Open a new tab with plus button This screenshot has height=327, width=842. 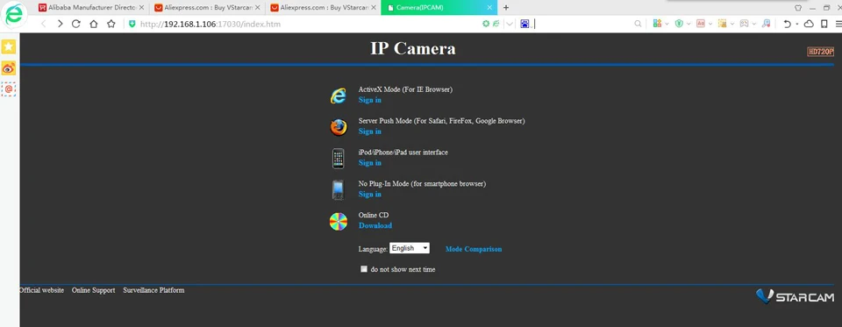click(506, 8)
